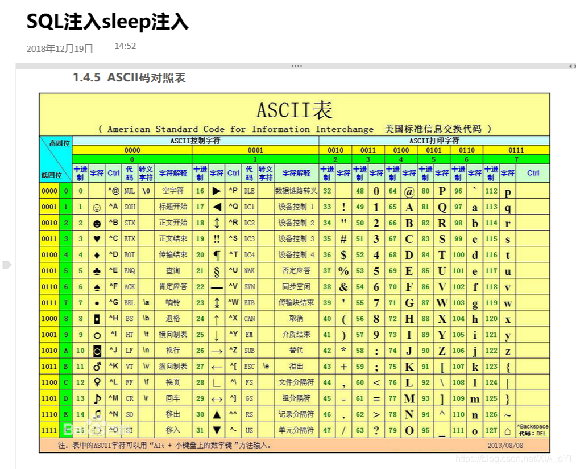Screen dimensions: 576x469
Task: Click the CAN code cell
Action: pyautogui.click(x=249, y=319)
